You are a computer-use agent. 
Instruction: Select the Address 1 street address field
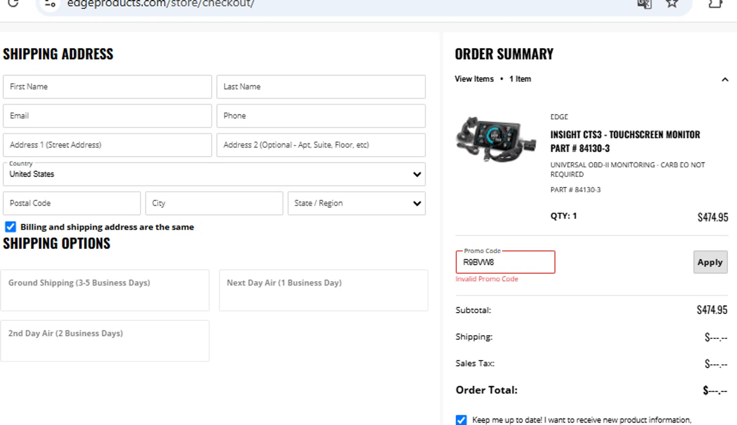click(x=107, y=145)
